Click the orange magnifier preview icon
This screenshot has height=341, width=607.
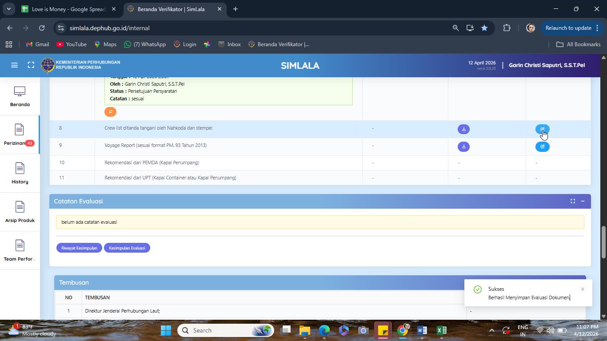click(x=110, y=112)
